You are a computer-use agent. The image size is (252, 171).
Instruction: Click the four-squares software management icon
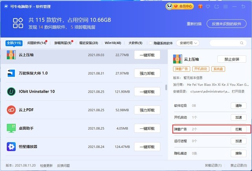tap(18, 23)
